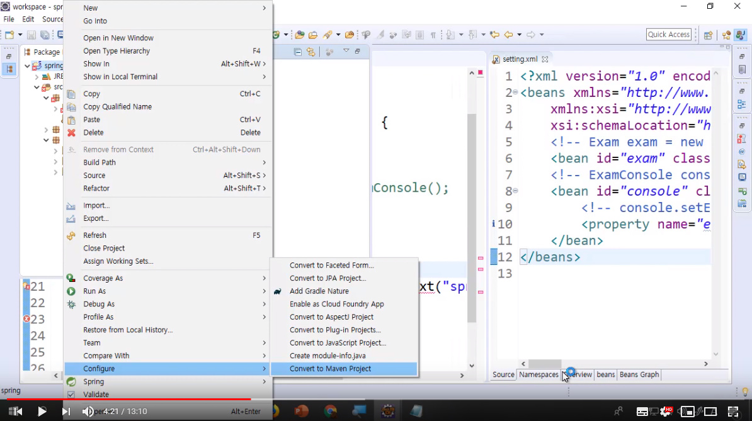
Task: Close the setting.xml editor tab
Action: [x=545, y=59]
